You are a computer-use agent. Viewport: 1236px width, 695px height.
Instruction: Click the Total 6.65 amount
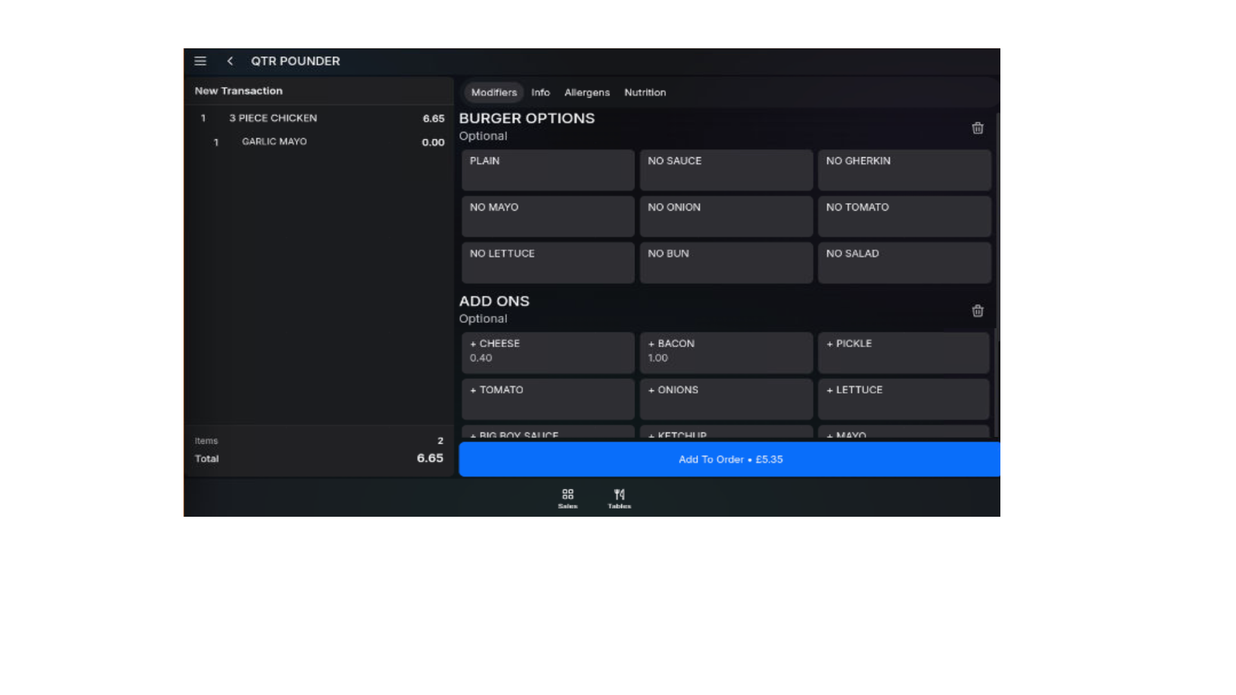(x=430, y=458)
